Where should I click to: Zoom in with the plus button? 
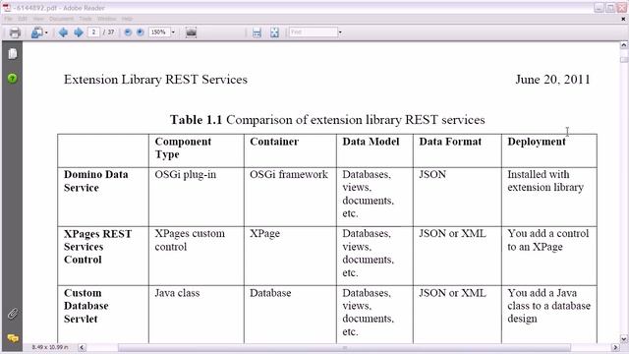[140, 32]
